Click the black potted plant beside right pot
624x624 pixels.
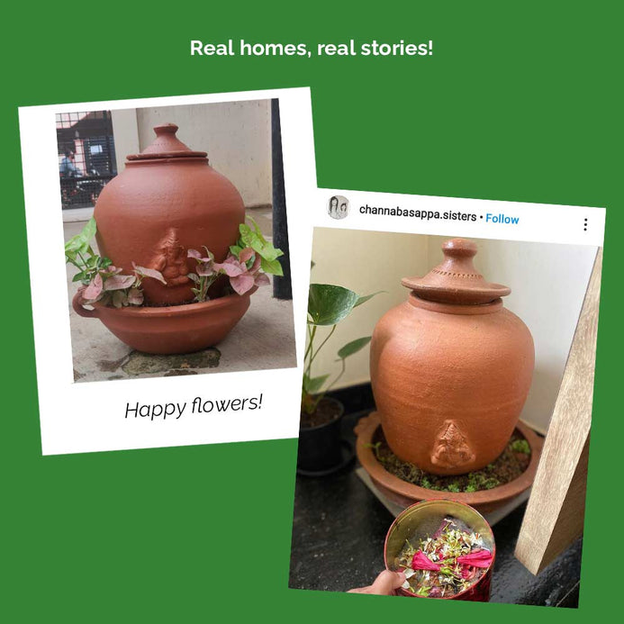pos(321,434)
